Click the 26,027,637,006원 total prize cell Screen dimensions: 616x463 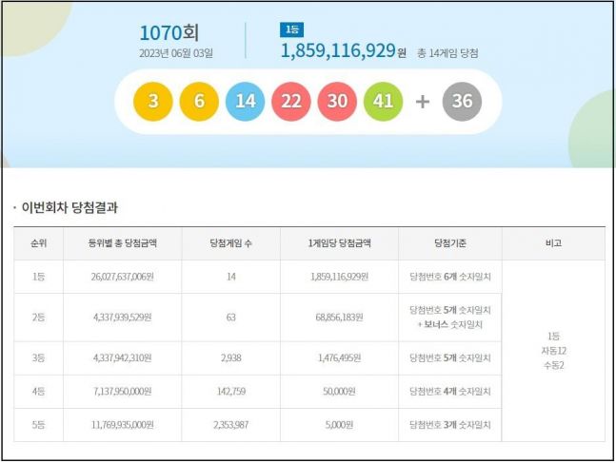[x=122, y=277]
